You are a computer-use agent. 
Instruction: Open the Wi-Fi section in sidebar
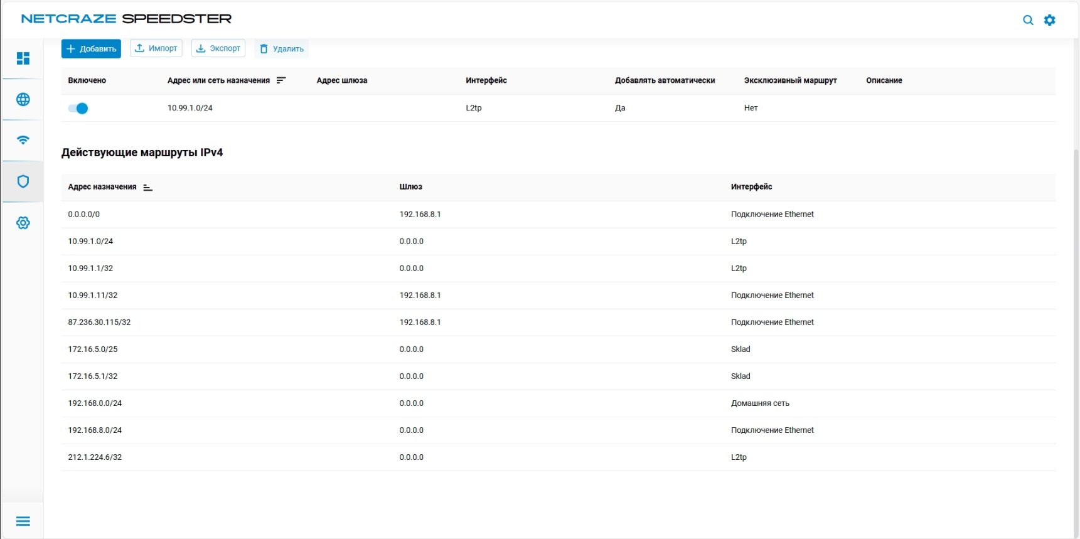pos(23,140)
